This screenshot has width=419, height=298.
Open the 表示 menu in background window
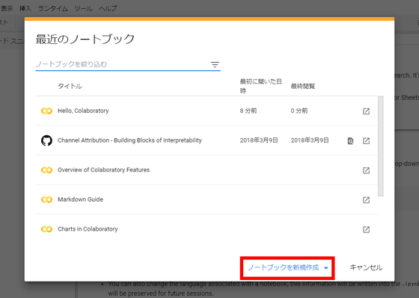click(x=7, y=8)
